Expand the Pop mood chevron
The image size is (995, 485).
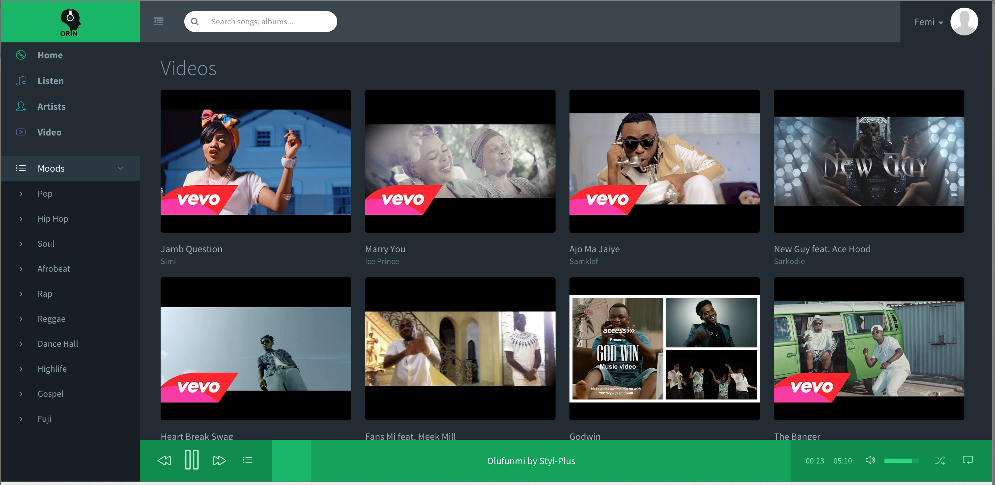[x=21, y=194]
